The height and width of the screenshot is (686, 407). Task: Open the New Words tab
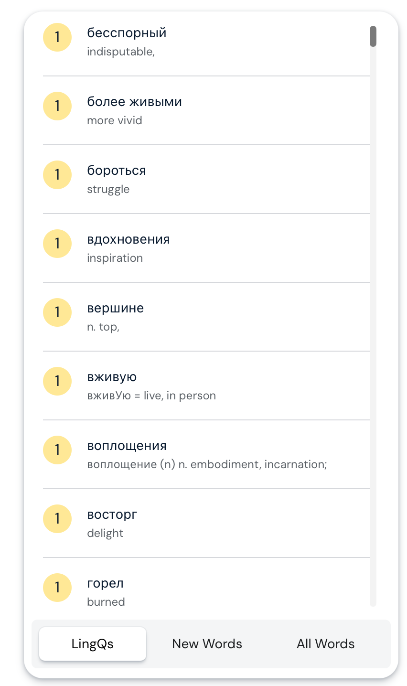click(x=207, y=644)
